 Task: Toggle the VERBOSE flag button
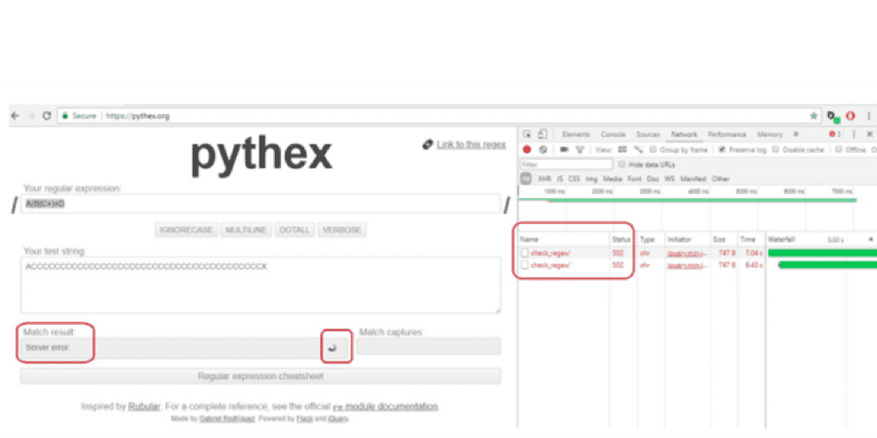click(x=343, y=229)
